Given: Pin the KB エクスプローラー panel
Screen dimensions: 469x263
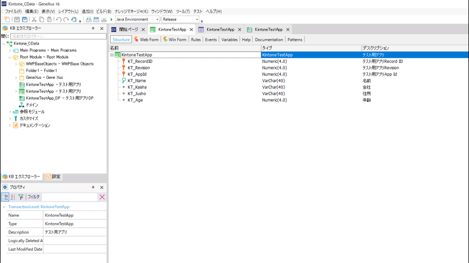Looking at the screenshot, I should pos(93,28).
